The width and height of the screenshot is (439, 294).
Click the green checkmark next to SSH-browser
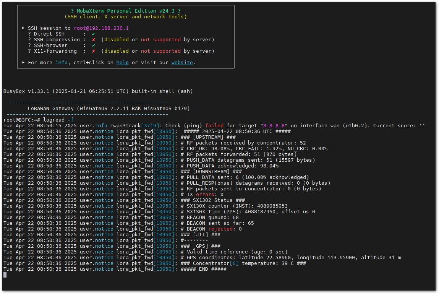pyautogui.click(x=93, y=45)
